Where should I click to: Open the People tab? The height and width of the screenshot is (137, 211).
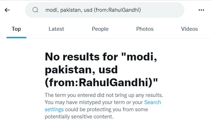point(100,29)
